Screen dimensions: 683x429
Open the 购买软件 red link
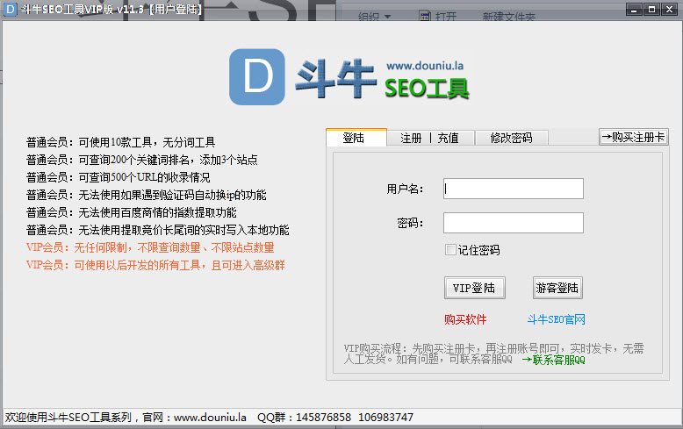[465, 320]
